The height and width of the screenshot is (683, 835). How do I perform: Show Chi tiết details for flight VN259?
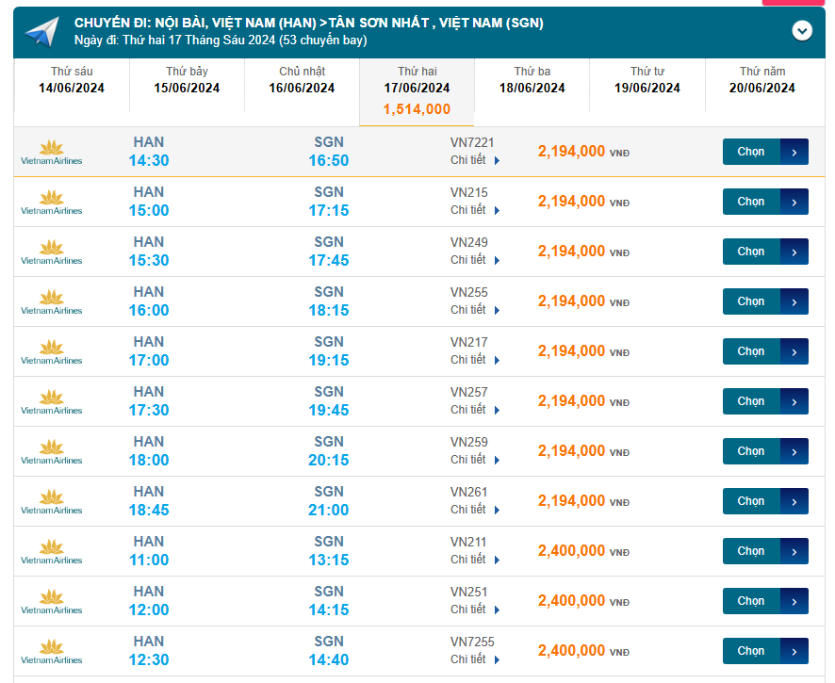tap(475, 460)
